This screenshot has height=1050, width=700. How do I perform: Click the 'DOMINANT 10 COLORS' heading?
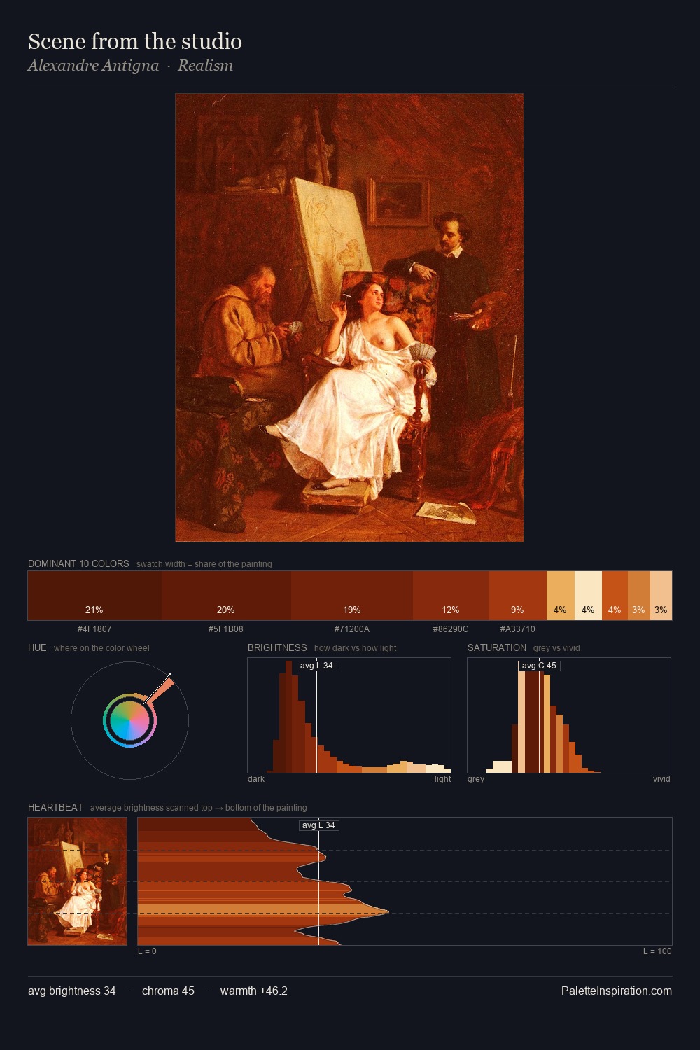click(x=78, y=563)
